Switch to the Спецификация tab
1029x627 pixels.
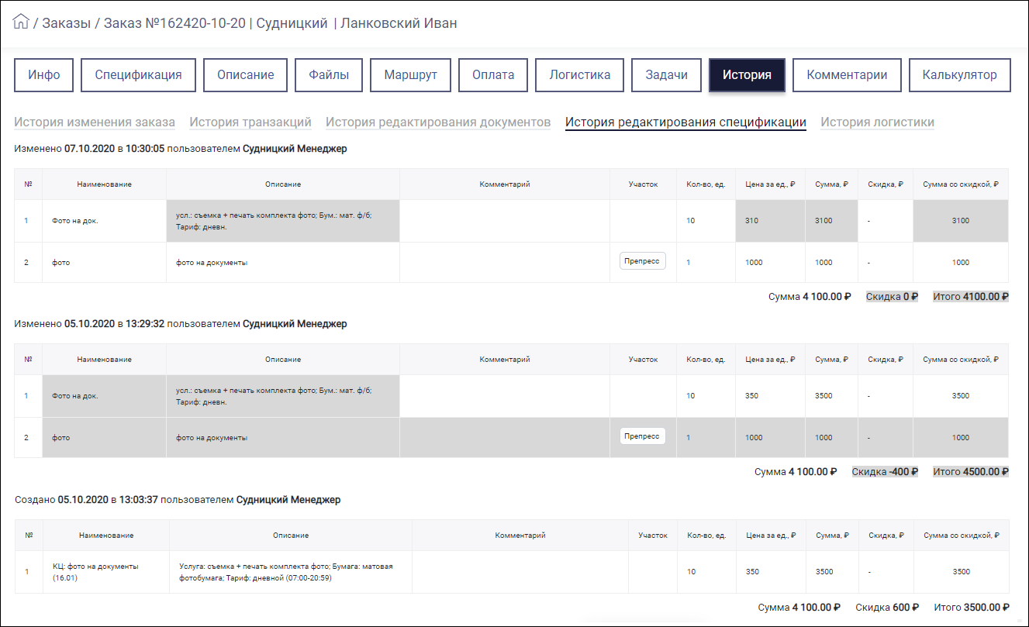pyautogui.click(x=138, y=75)
